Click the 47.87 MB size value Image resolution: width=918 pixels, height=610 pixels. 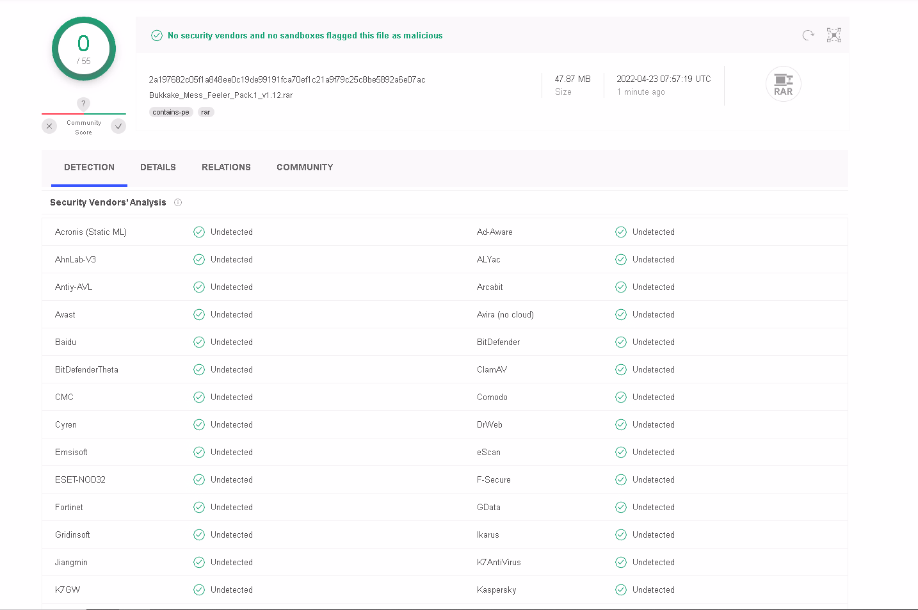pos(572,79)
